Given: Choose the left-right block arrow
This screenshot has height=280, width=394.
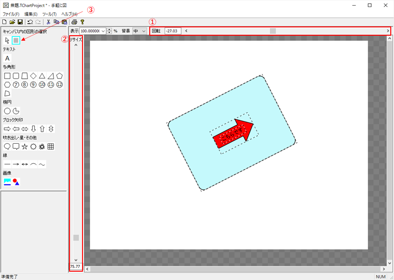Looking at the screenshot, I should pyautogui.click(x=25, y=129).
